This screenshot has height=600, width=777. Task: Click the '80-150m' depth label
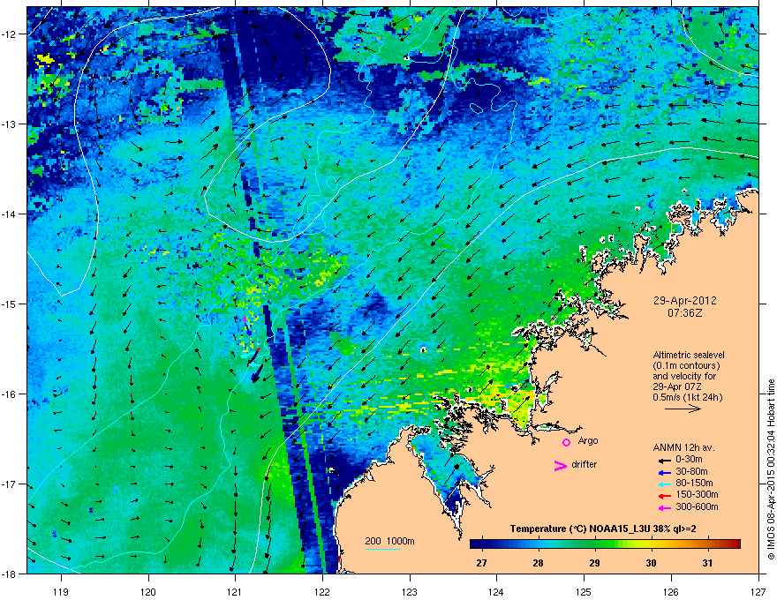point(695,484)
